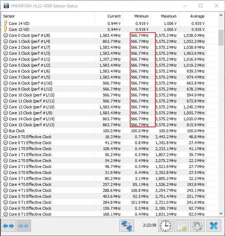225x236 pixels.
Task: Click the Minimum column header
Action: [x=137, y=16]
